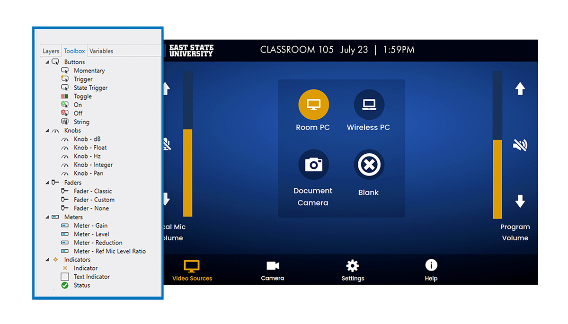
Task: Choose the Room PC source icon
Action: [x=313, y=105]
